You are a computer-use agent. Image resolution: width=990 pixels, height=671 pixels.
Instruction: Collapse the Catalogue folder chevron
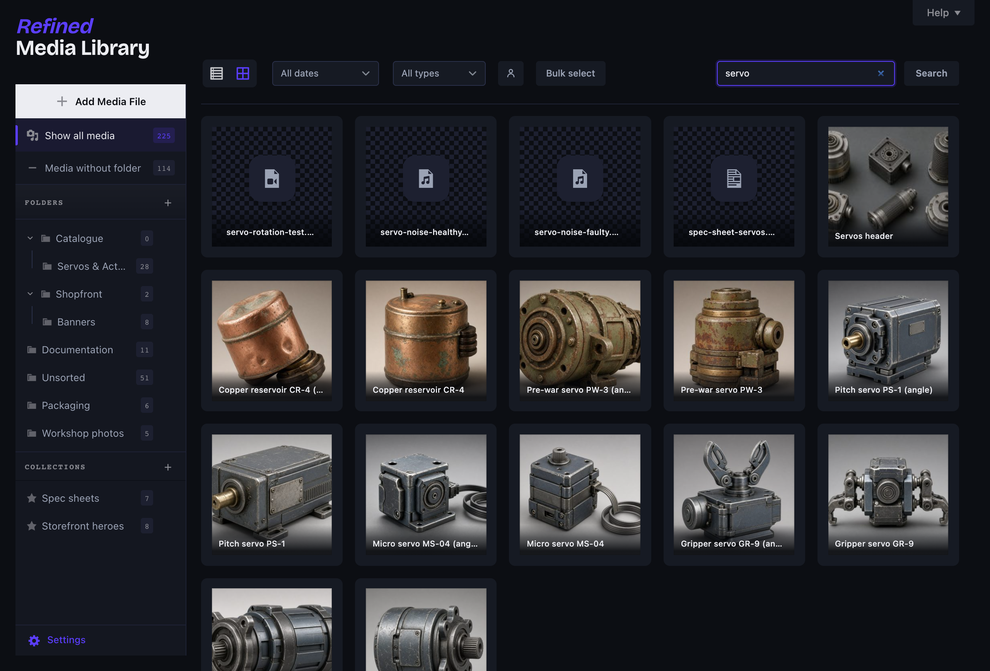[30, 238]
